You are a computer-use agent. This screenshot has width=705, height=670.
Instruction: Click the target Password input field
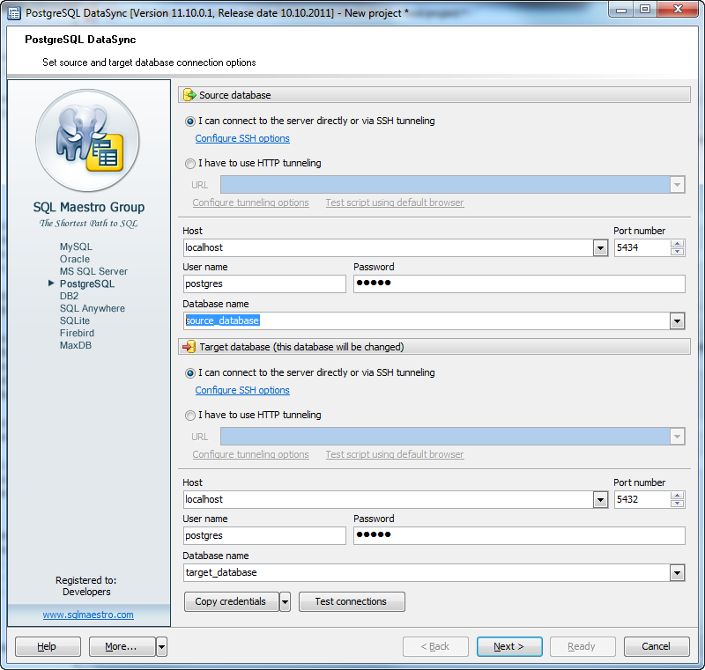pyautogui.click(x=518, y=536)
